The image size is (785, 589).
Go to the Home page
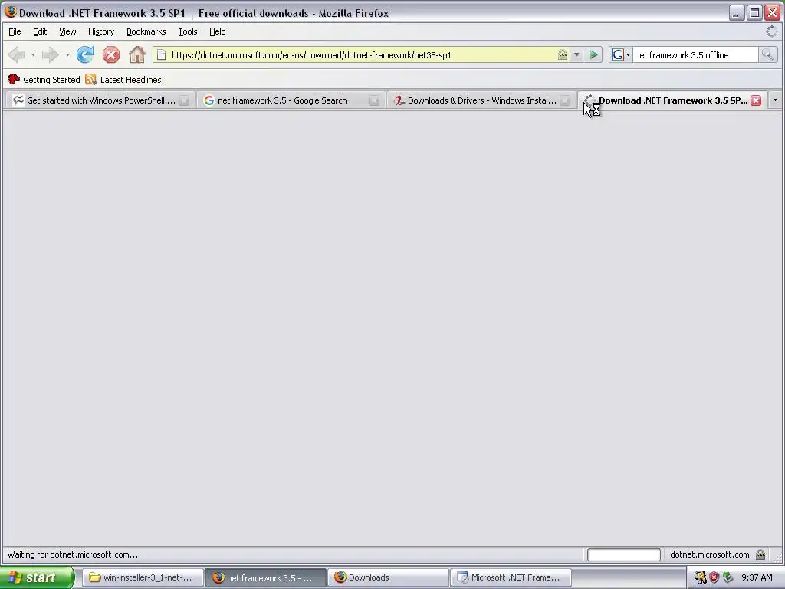[x=136, y=54]
